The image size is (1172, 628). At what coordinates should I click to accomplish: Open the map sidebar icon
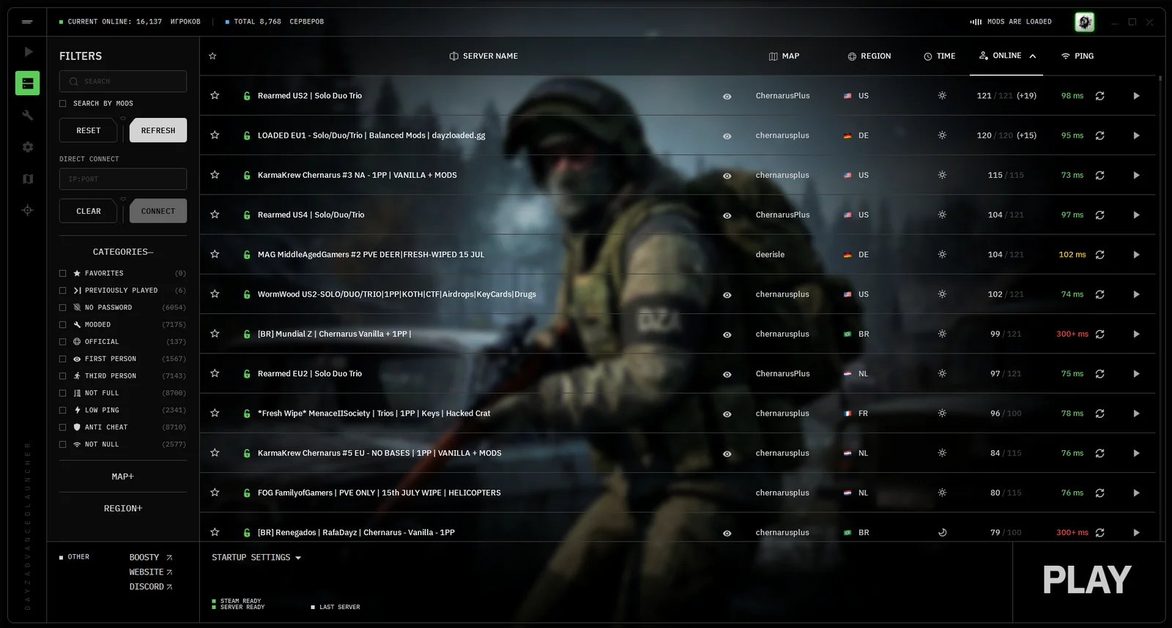[x=28, y=179]
